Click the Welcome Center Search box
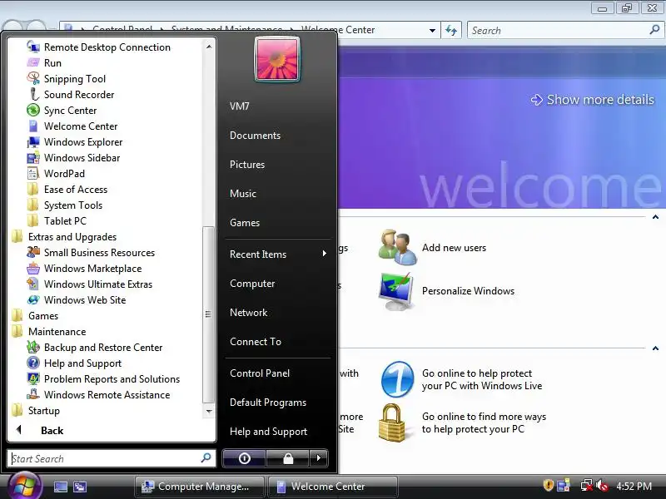This screenshot has height=499, width=666. pos(564,31)
